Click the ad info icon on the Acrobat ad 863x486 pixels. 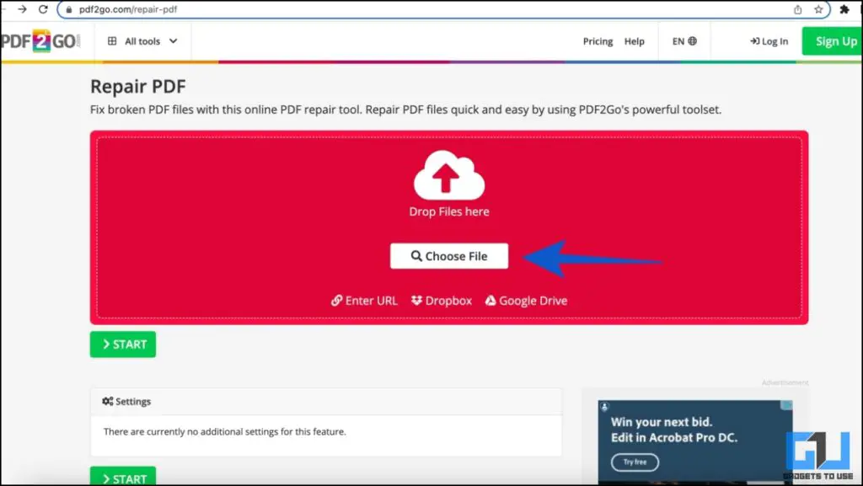tap(604, 407)
